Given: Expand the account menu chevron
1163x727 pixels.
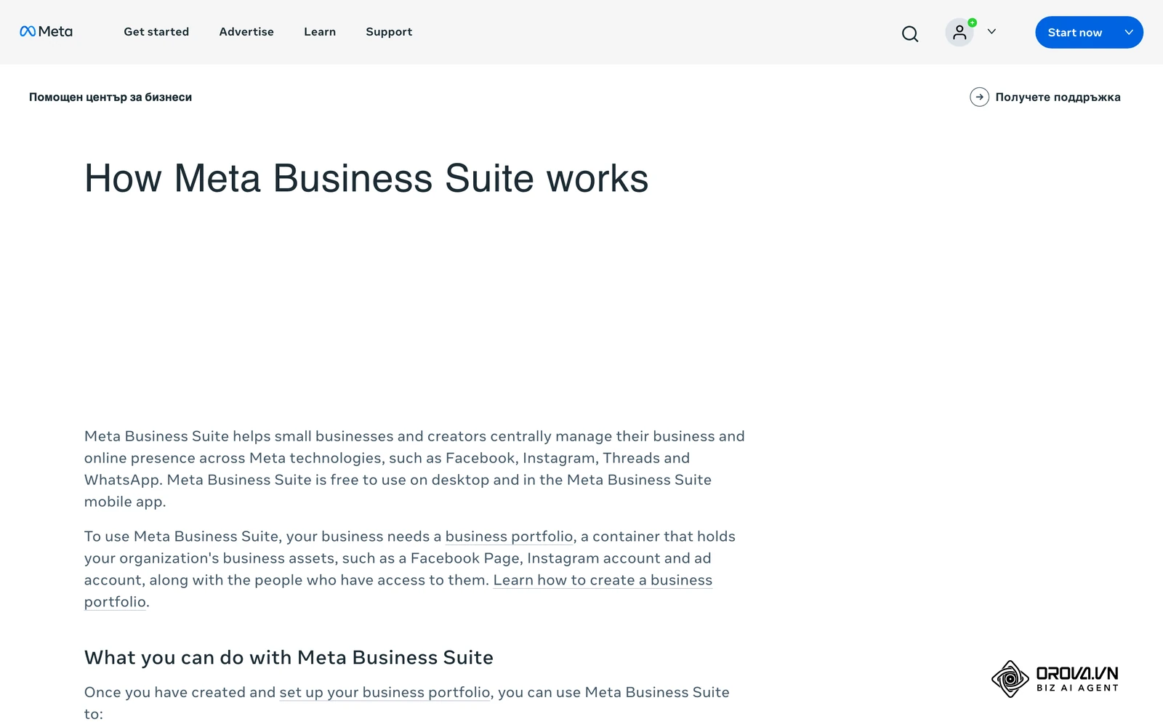Looking at the screenshot, I should [x=991, y=32].
